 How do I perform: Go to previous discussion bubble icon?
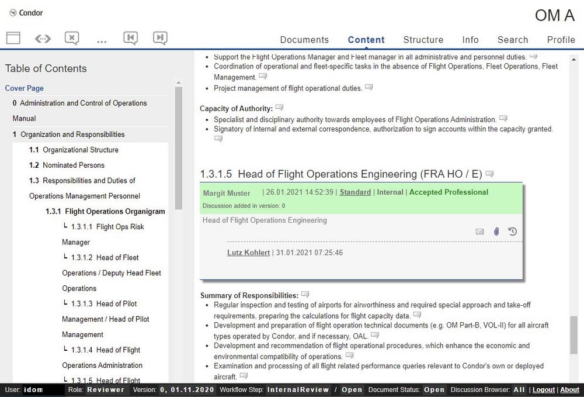131,39
